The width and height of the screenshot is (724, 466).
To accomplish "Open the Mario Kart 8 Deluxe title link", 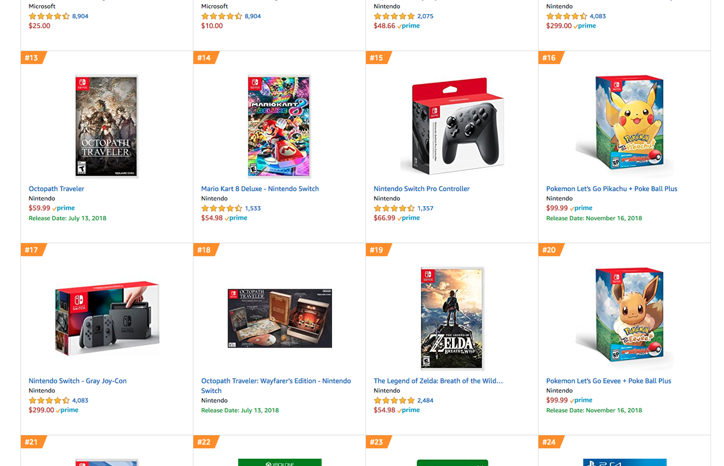I will tap(260, 189).
